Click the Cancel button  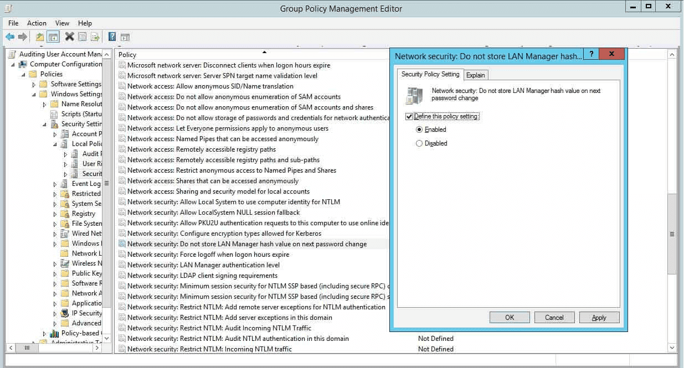click(554, 317)
